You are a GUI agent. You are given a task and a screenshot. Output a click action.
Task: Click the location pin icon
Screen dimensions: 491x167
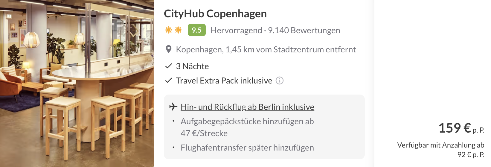[x=169, y=49]
